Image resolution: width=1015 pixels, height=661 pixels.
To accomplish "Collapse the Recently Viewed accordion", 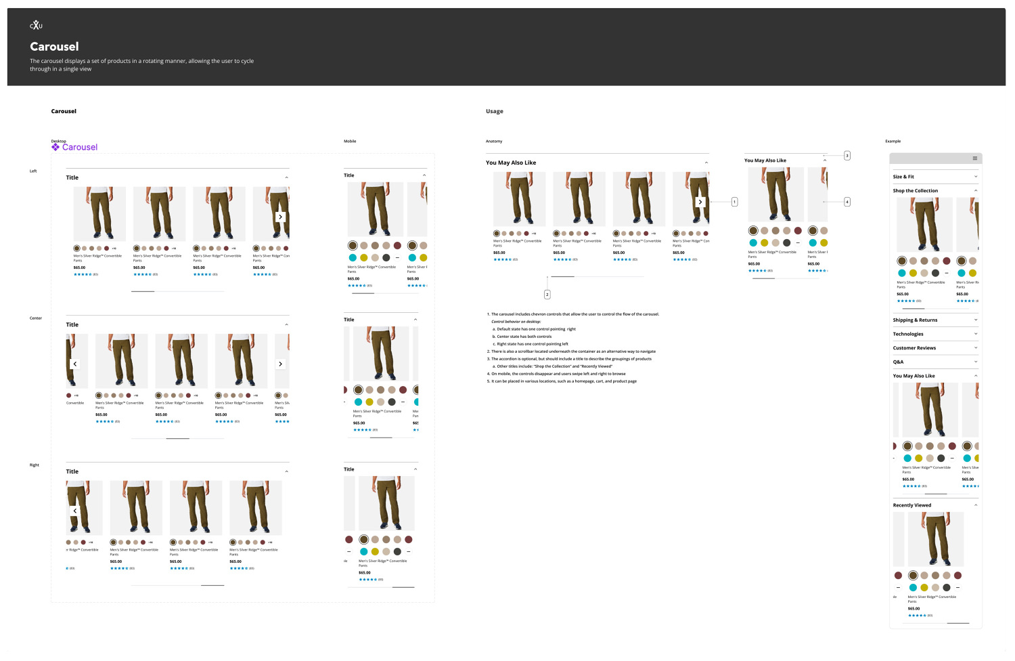I will [975, 505].
